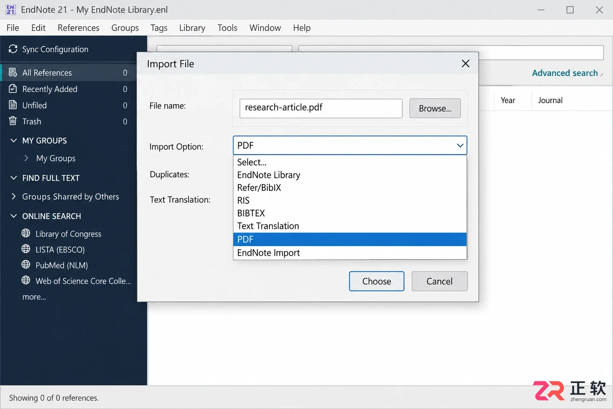Collapse the MY GROUPS section
The image size is (613, 409).
point(14,140)
